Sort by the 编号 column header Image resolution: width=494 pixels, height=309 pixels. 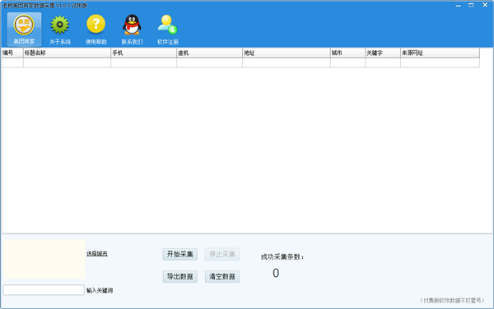pos(12,53)
